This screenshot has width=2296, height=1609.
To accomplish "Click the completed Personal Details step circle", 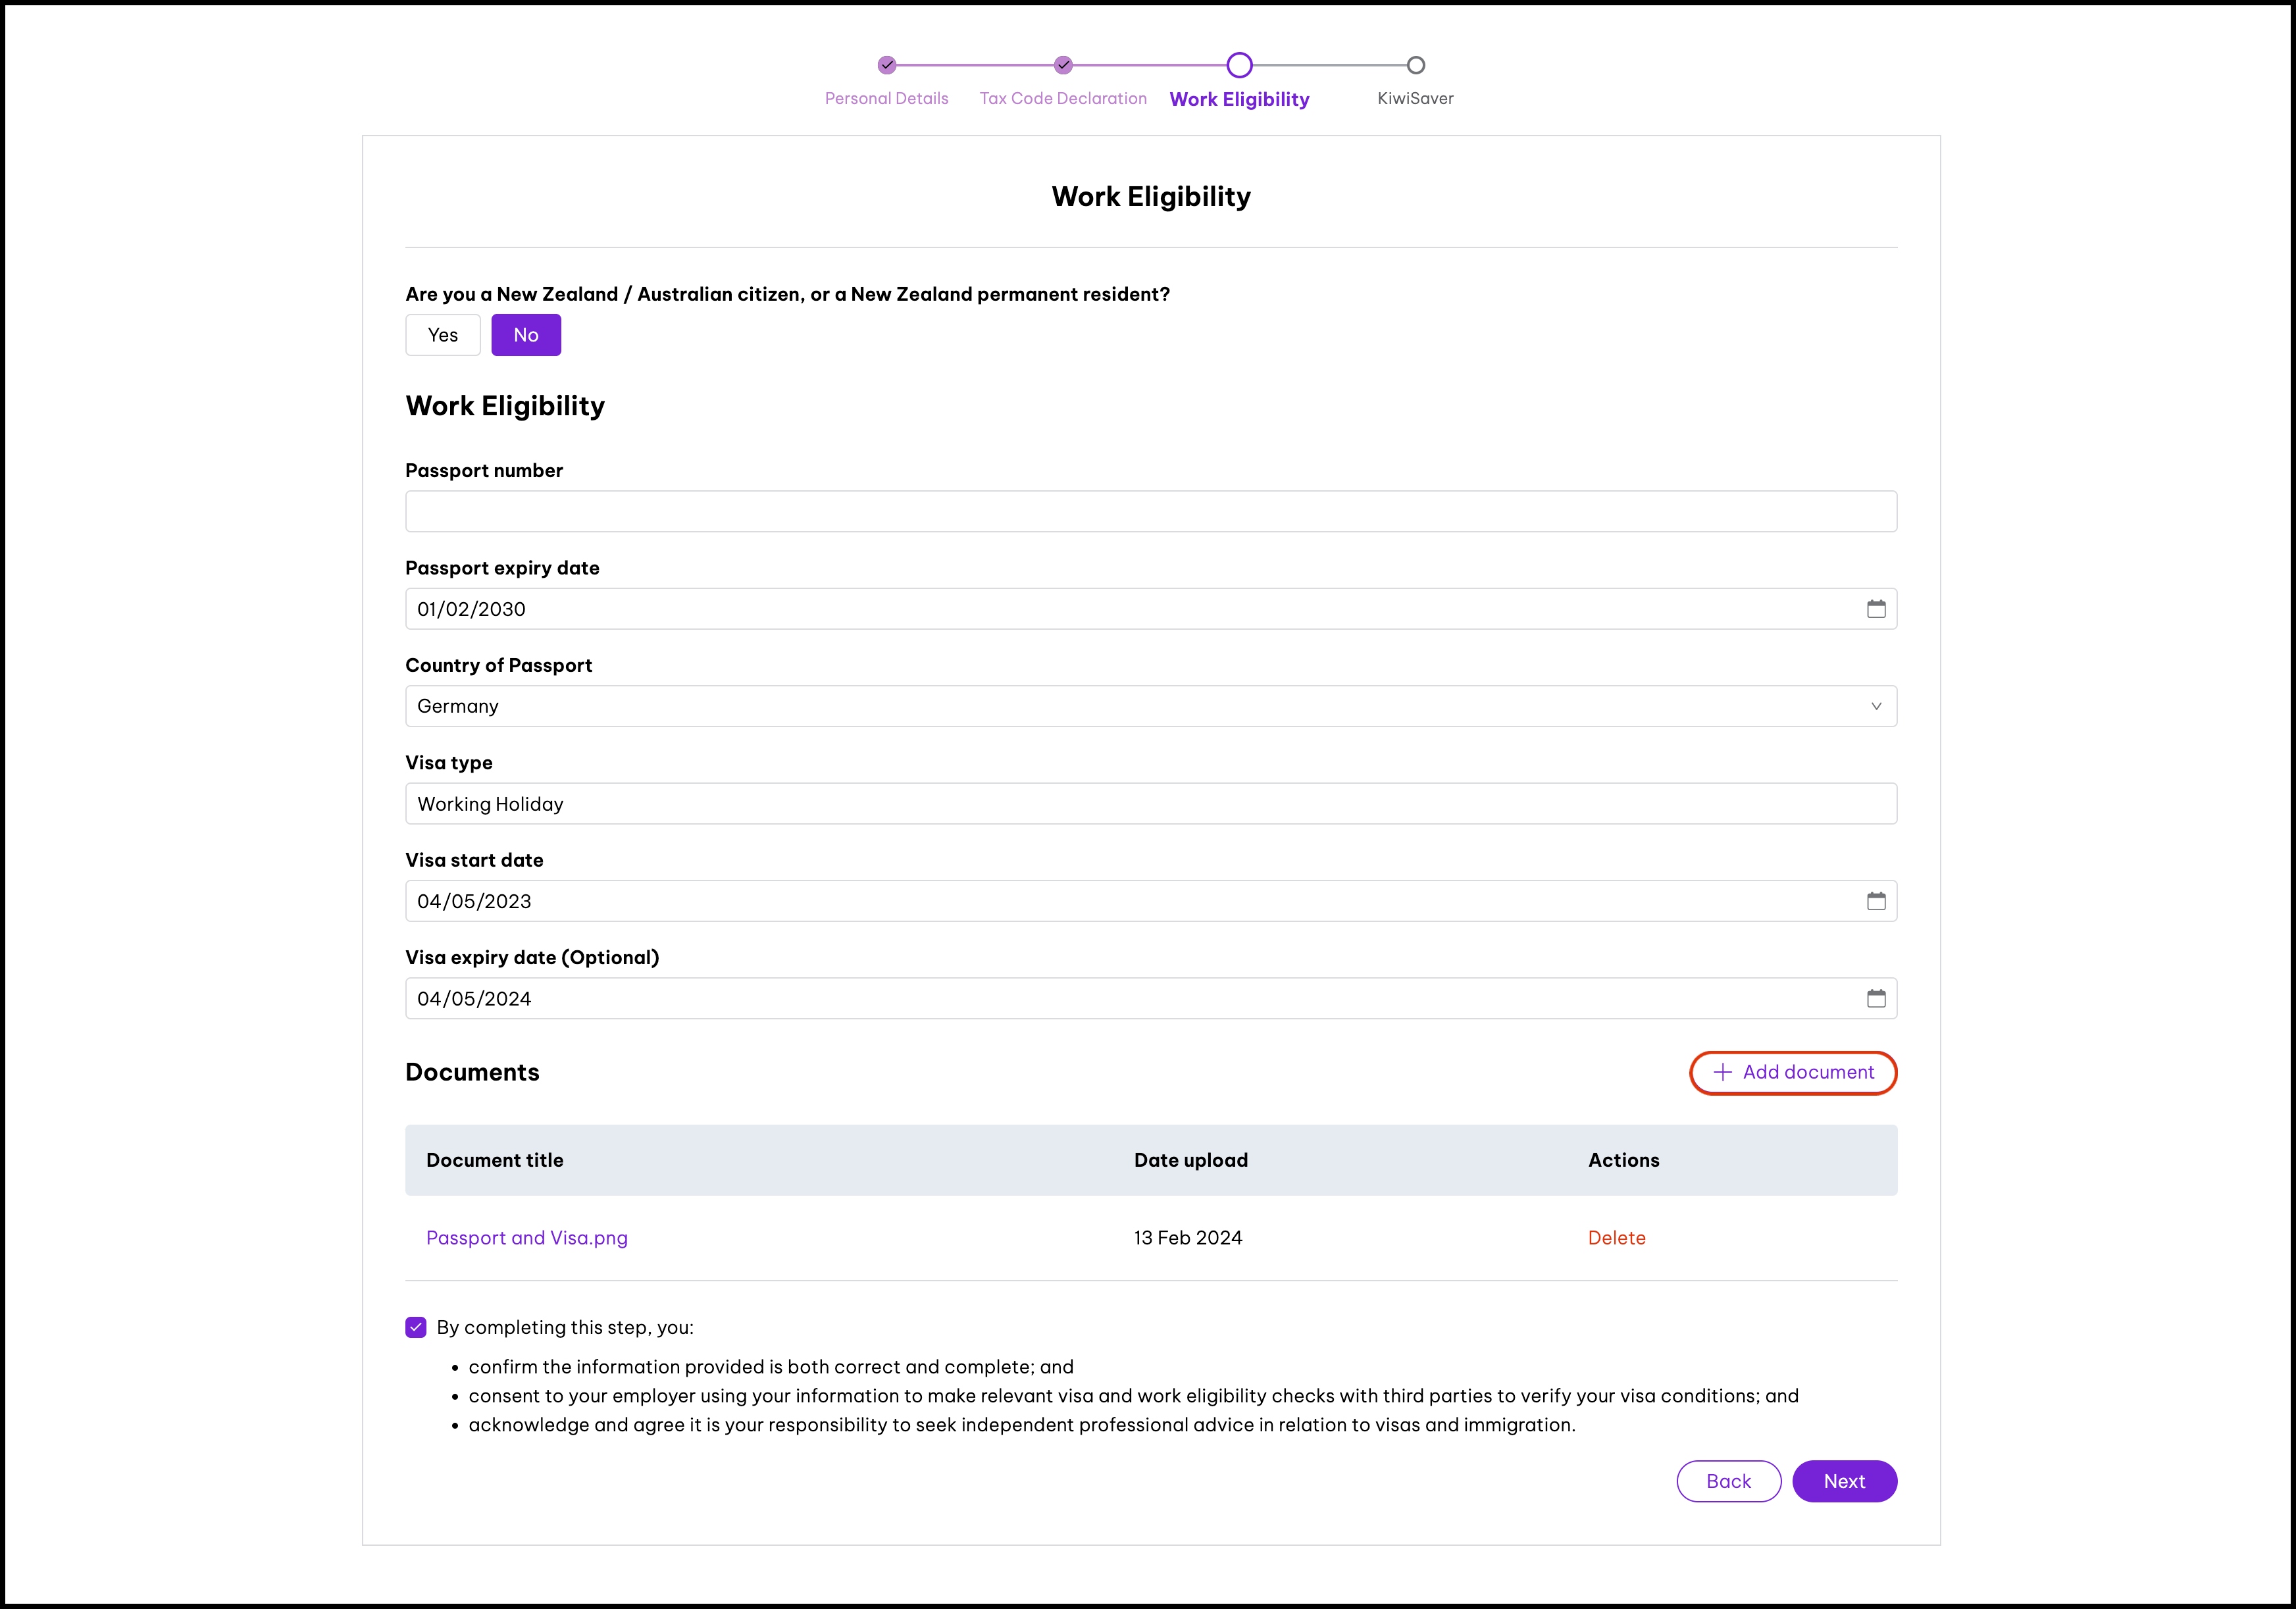I will coord(886,65).
